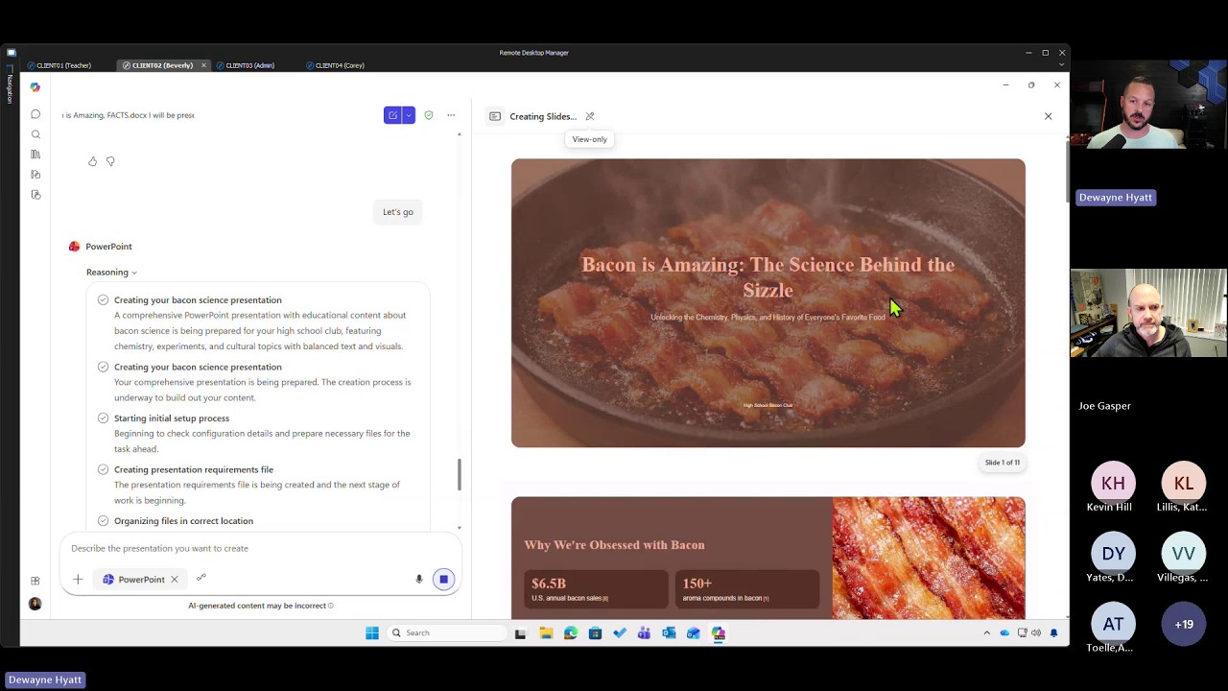
Task: Close the slides preview panel
Action: (x=1048, y=116)
